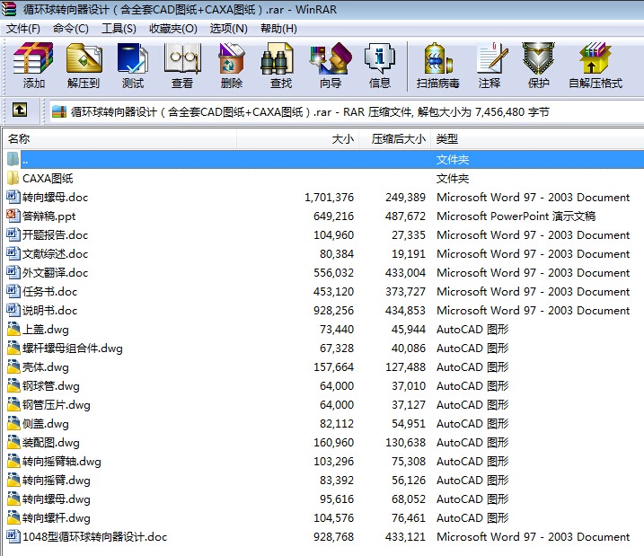The width and height of the screenshot is (644, 556).
Task: Select file 转向摇臂轴.dwg
Action: point(62,462)
